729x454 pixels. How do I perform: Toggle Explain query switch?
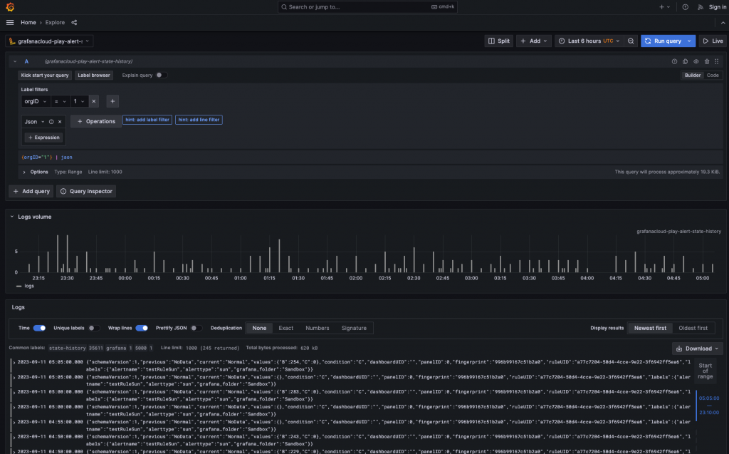coord(161,75)
